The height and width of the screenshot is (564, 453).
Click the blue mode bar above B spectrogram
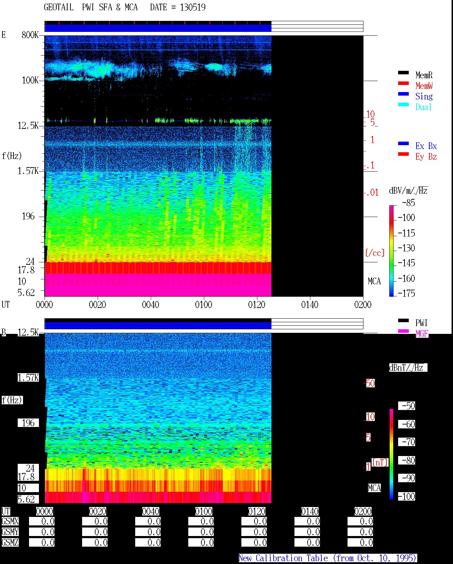158,325
